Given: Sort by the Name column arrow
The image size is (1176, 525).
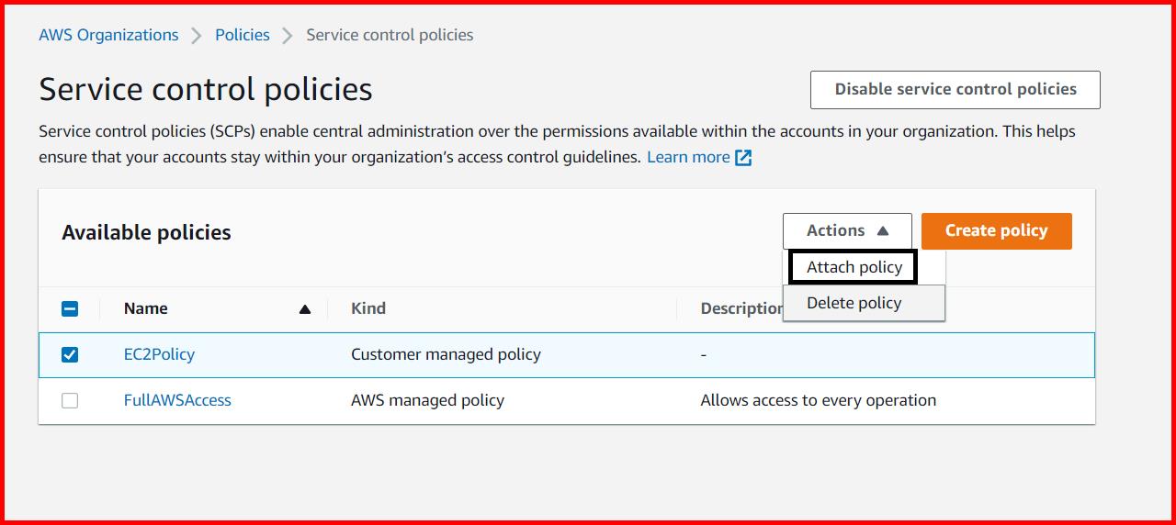Looking at the screenshot, I should click(x=305, y=309).
